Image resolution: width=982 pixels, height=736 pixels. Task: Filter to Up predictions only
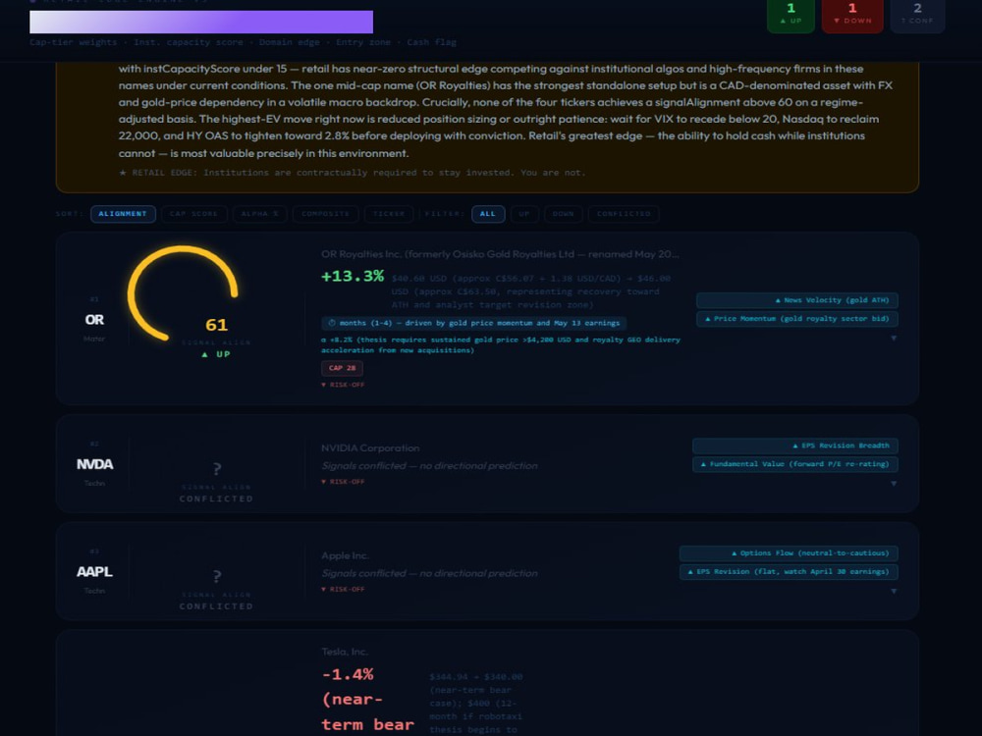(524, 214)
